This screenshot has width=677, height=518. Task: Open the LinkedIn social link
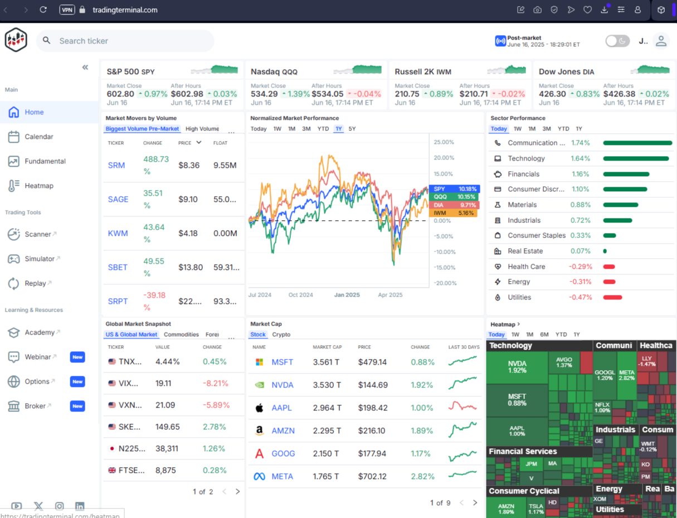click(80, 506)
